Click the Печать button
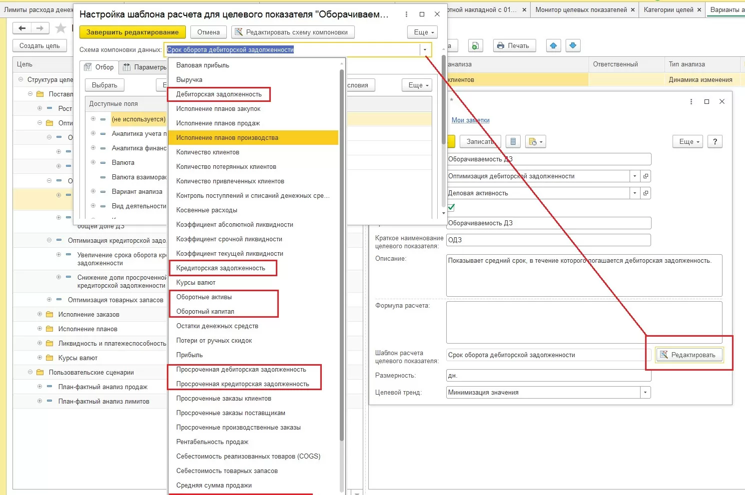Image resolution: width=745 pixels, height=495 pixels. click(514, 45)
